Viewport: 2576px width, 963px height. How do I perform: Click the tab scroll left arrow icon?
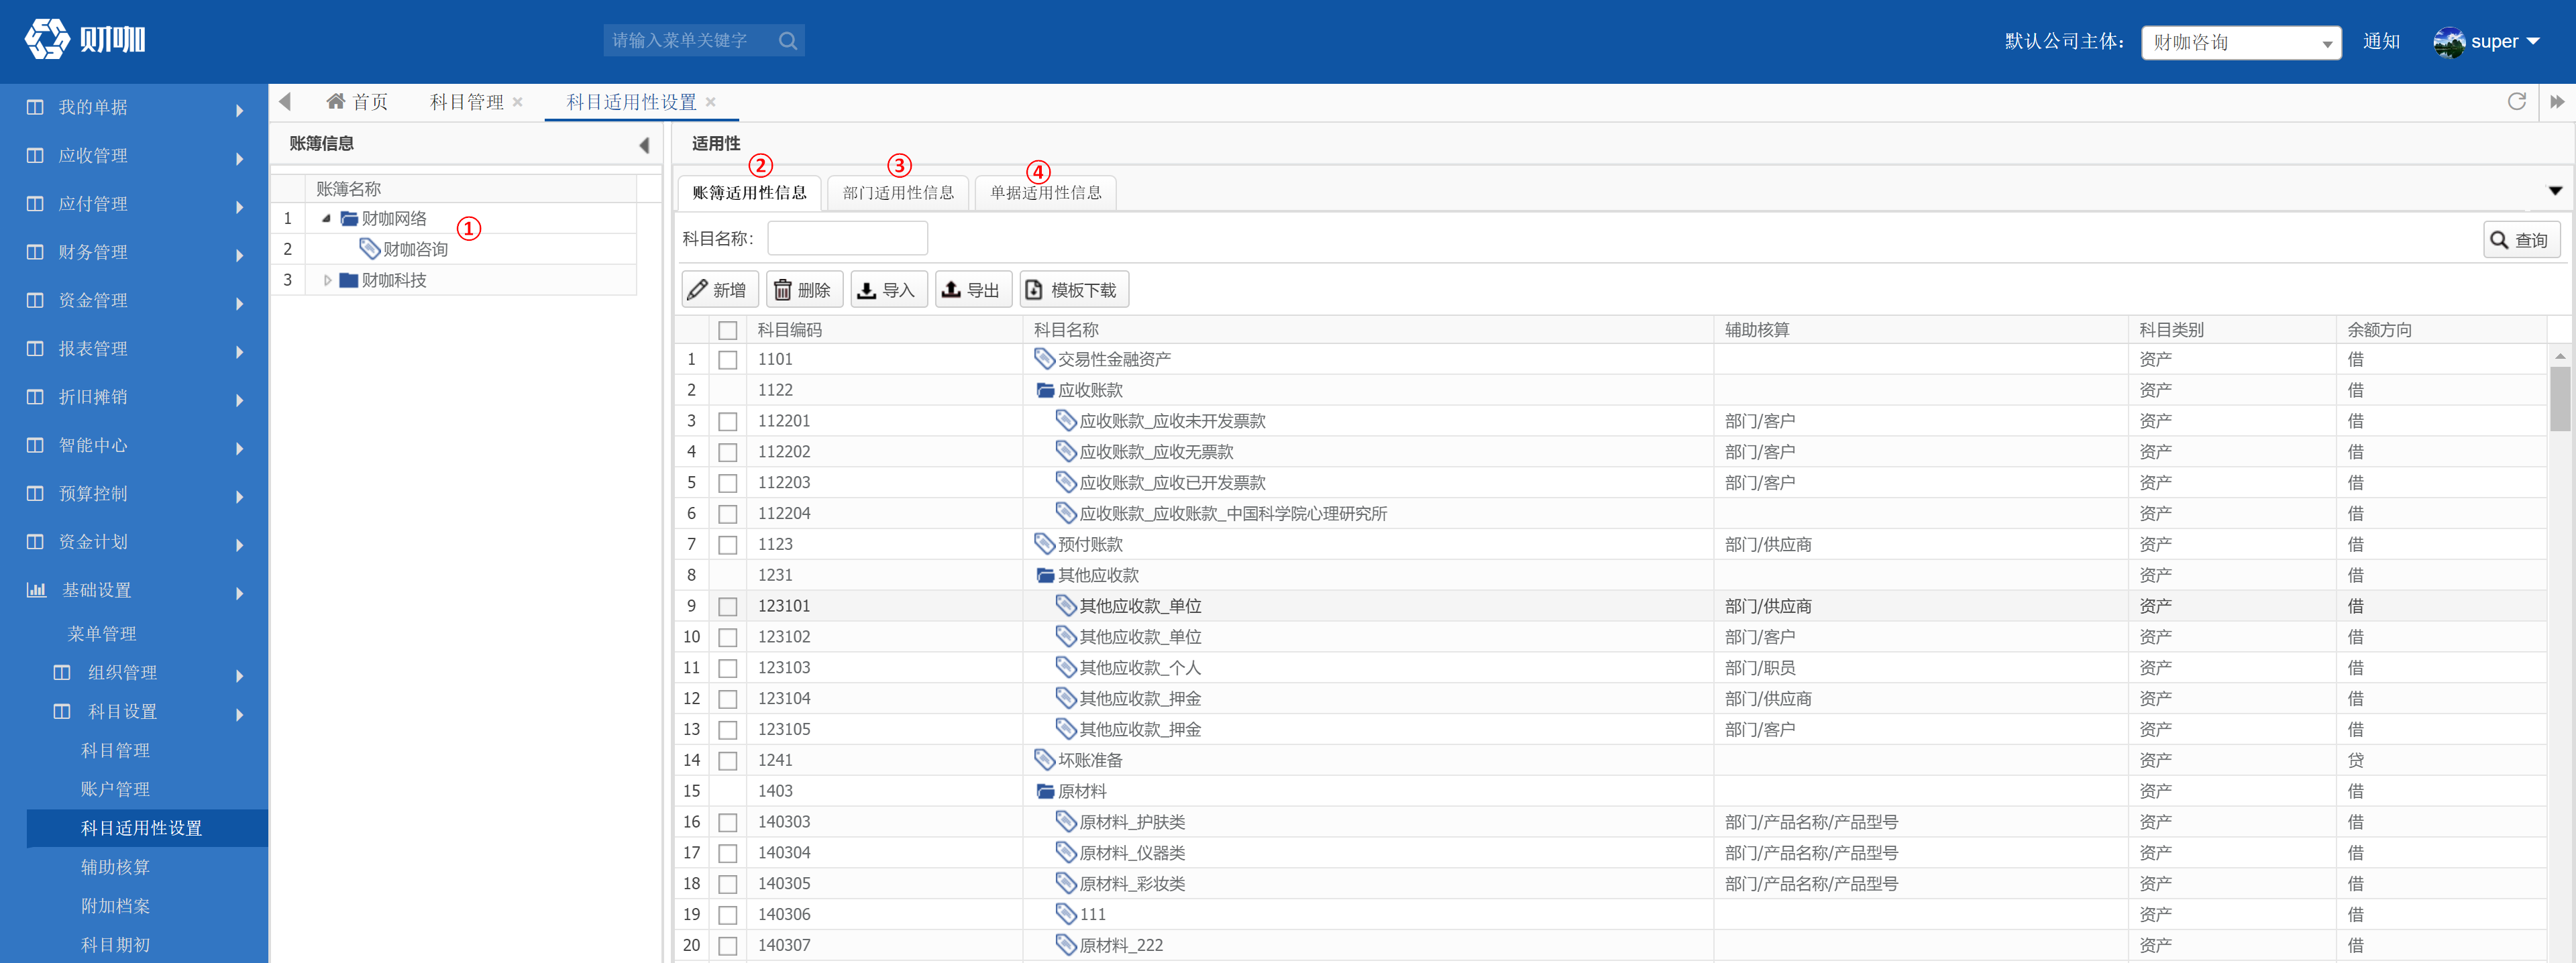pyautogui.click(x=285, y=101)
